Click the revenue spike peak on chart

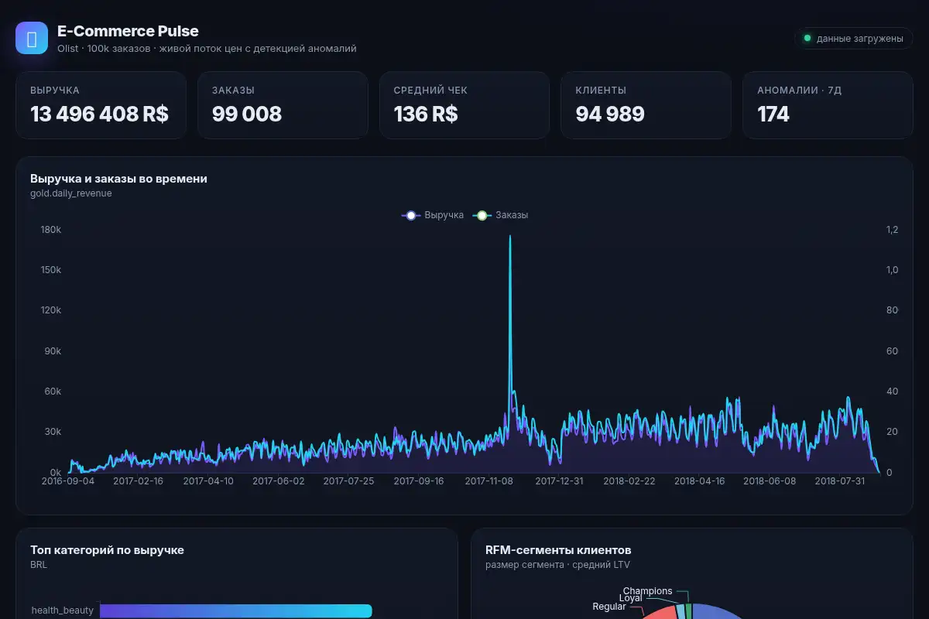[x=509, y=237]
